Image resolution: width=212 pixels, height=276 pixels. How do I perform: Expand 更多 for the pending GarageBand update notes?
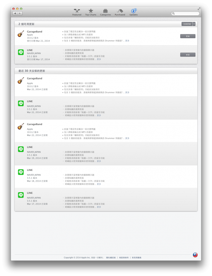[127, 41]
